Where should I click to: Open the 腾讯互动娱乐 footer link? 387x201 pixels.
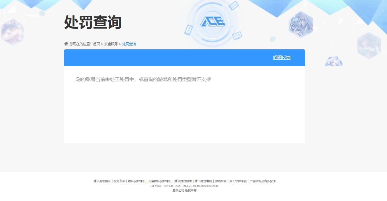click(102, 181)
